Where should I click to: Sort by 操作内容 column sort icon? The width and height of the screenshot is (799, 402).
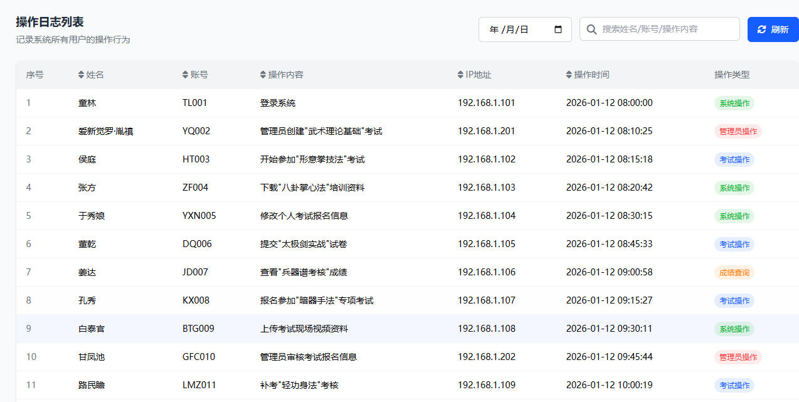click(x=263, y=75)
